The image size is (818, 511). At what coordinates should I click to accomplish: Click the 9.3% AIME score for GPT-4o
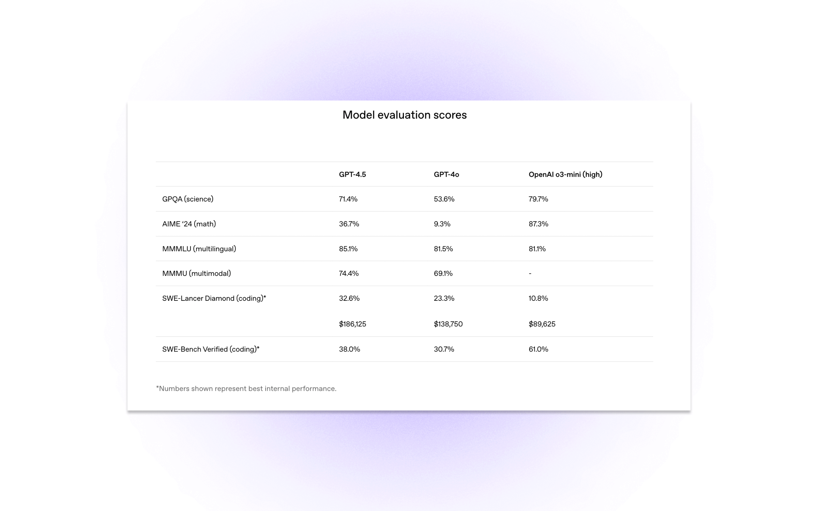pos(442,224)
